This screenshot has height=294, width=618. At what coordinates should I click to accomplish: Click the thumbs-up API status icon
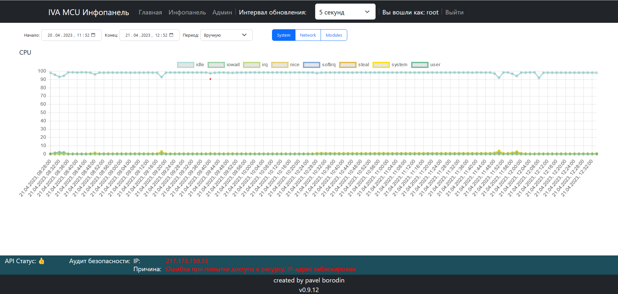tap(42, 261)
